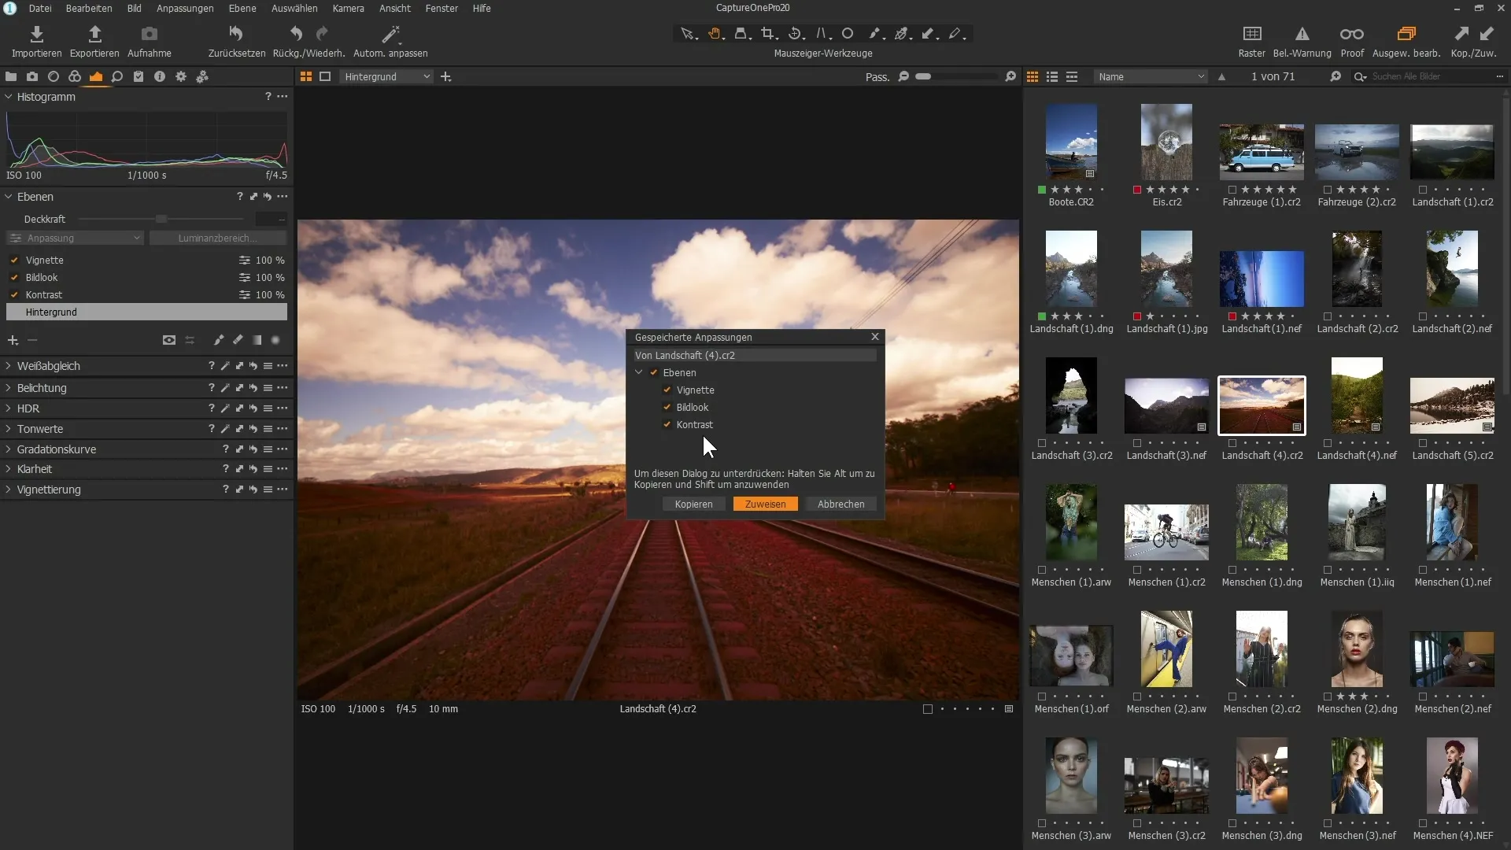The height and width of the screenshot is (850, 1511).
Task: Click the Abbrechen button
Action: click(x=840, y=504)
